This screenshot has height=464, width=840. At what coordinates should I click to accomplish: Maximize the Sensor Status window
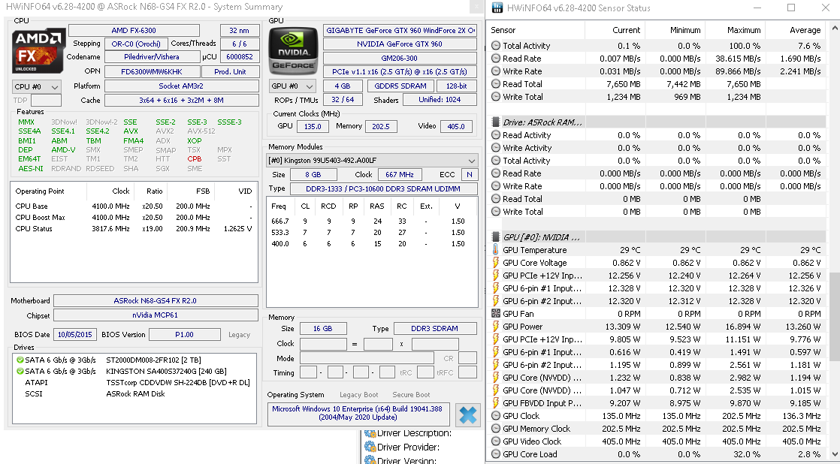[791, 8]
